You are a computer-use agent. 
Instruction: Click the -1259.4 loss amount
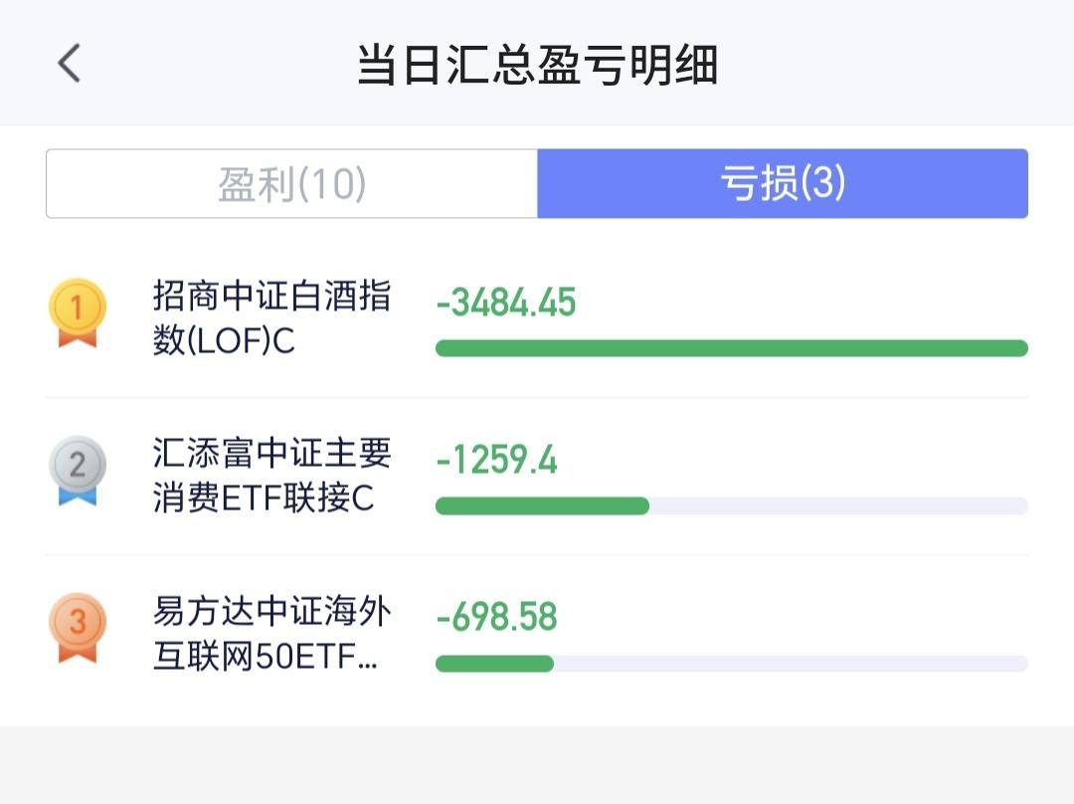pos(496,460)
